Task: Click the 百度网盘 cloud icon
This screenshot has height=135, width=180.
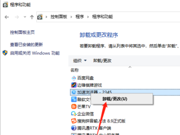Action: [74, 78]
